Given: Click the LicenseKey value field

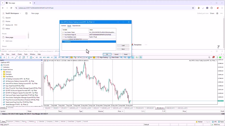Looking at the screenshot, I should tap(102, 42).
